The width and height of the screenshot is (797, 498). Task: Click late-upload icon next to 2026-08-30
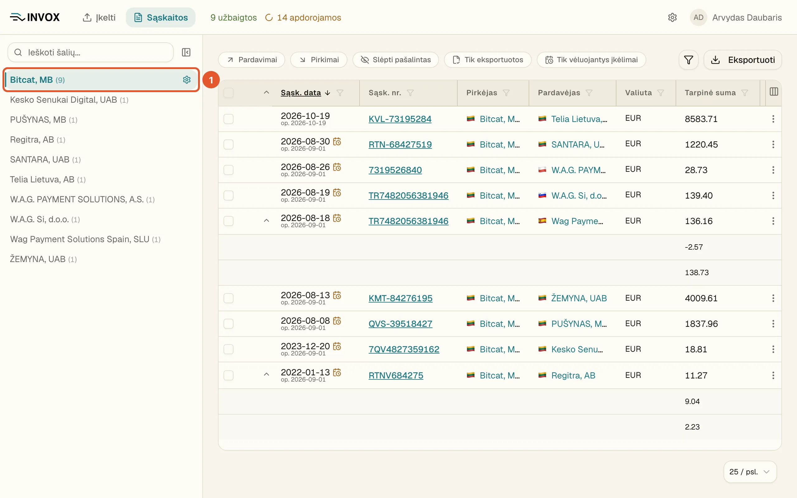coord(337,141)
